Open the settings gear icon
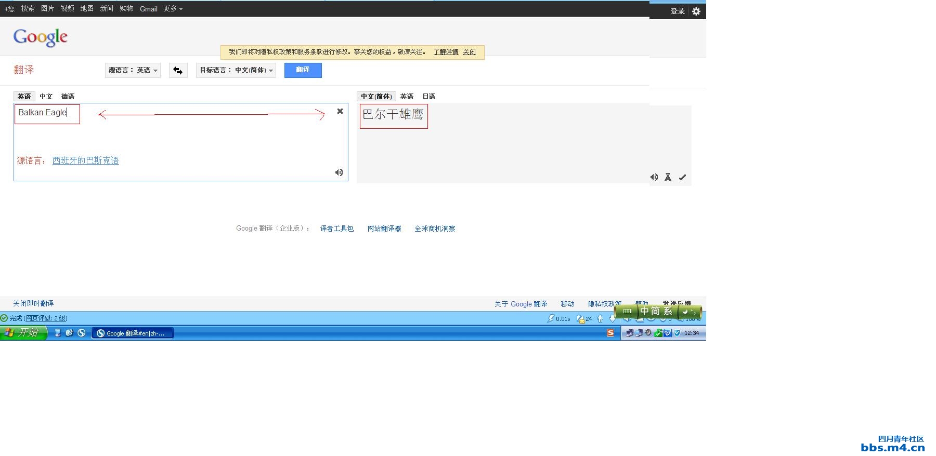Image resolution: width=936 pixels, height=456 pixels. point(696,11)
